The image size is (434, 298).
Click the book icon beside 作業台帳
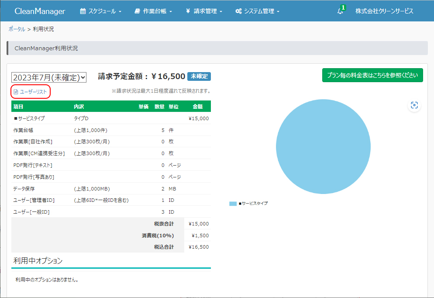pyautogui.click(x=138, y=11)
